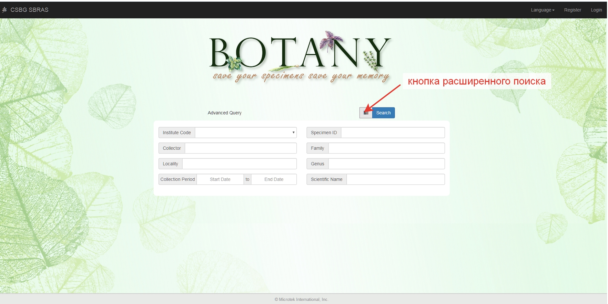The image size is (608, 304).
Task: Click the BOTANY logo image
Action: (301, 57)
